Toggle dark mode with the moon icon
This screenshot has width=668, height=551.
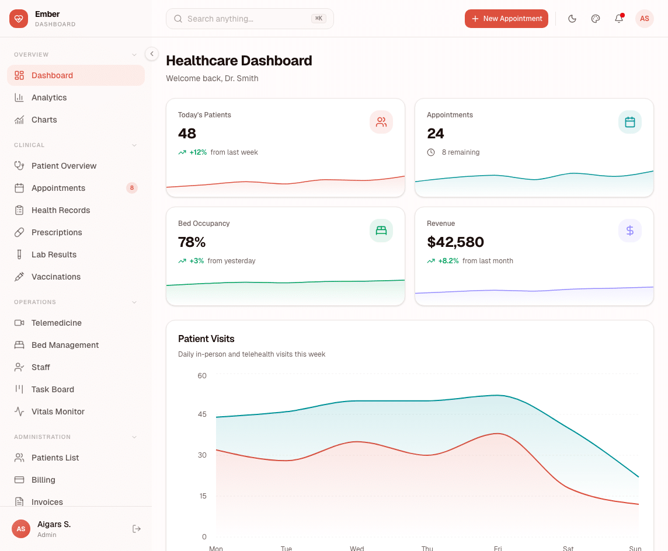(x=572, y=19)
